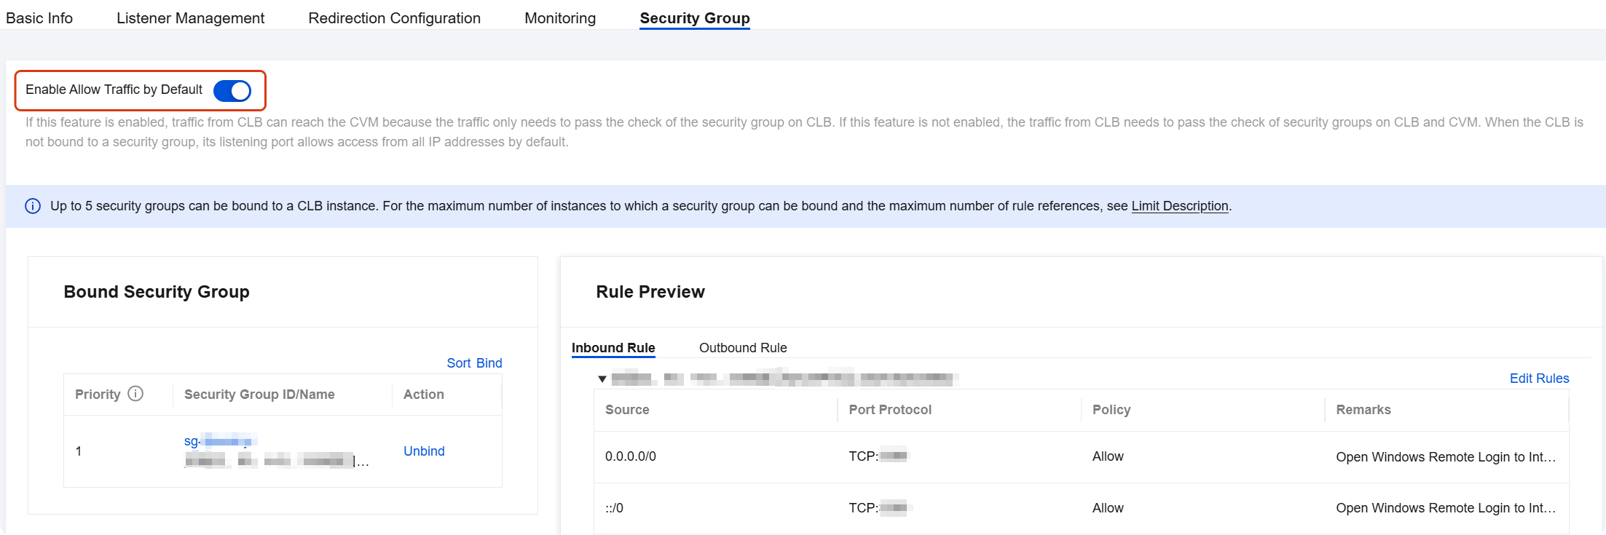Click the Remarks column header
1606x535 pixels.
pyautogui.click(x=1363, y=410)
